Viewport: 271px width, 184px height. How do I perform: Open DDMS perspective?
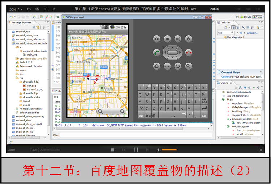(246, 17)
